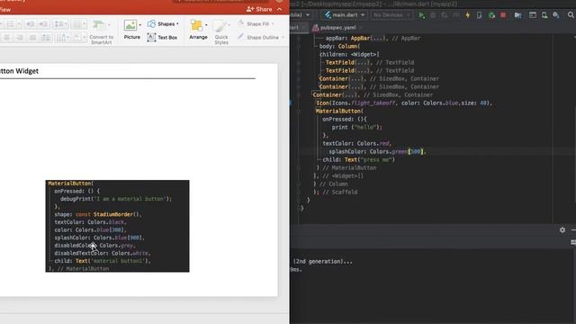576x324 pixels.
Task: Open the Picture dropdown arrow
Action: 140,25
